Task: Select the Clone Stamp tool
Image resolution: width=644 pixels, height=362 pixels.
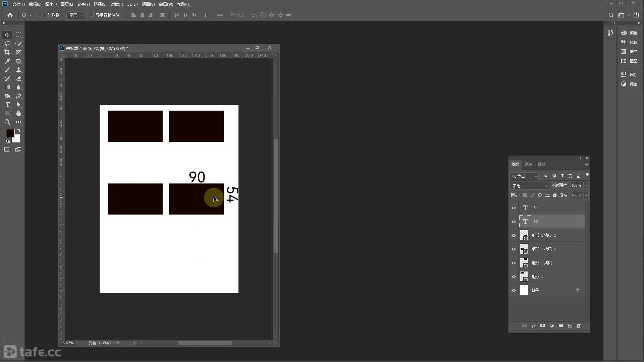Action: click(x=18, y=70)
